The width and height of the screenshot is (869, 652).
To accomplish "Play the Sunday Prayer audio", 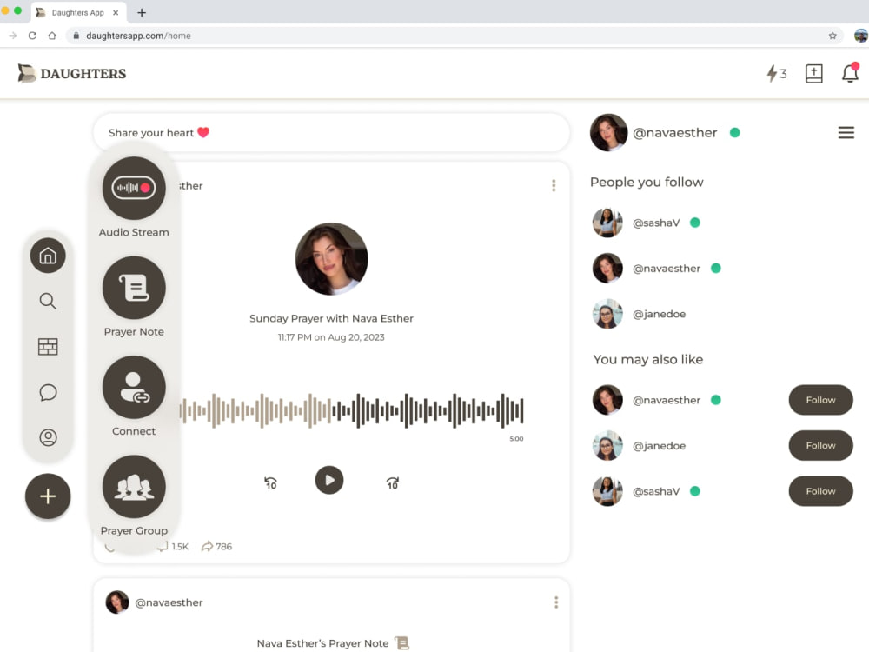I will 329,480.
